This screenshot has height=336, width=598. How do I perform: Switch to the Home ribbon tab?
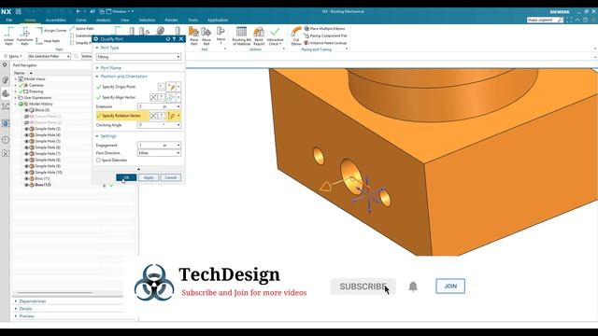pos(30,20)
